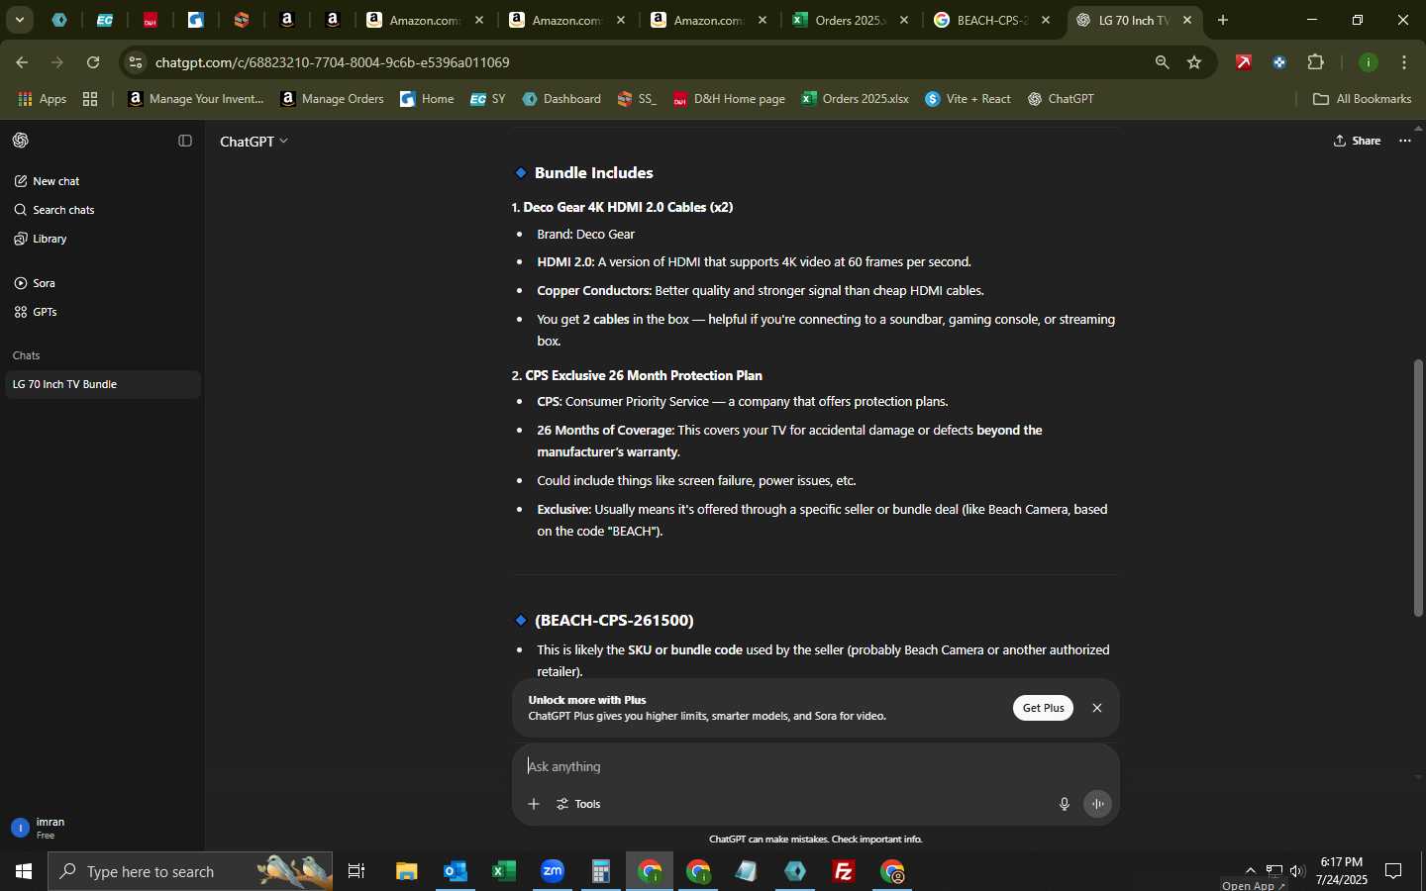
Task: Close the BEACH-CPS tab
Action: [1046, 20]
